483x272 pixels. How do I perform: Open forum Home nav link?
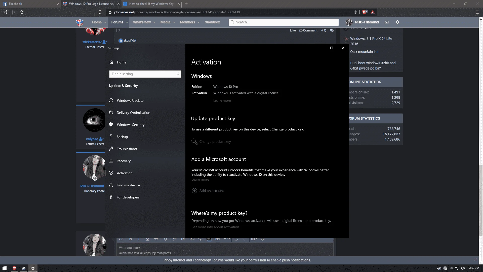coord(97,22)
